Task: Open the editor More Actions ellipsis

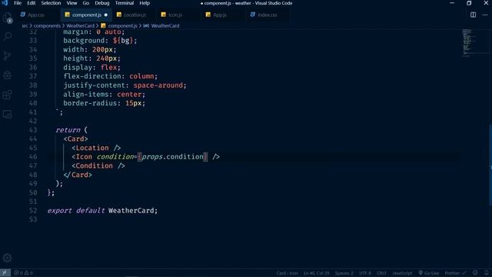Action: click(x=485, y=15)
